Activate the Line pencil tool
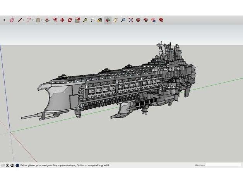The width and height of the screenshot is (243, 183). [x=19, y=20]
